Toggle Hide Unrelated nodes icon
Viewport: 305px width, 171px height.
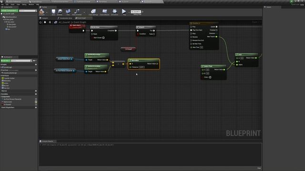(77, 11)
